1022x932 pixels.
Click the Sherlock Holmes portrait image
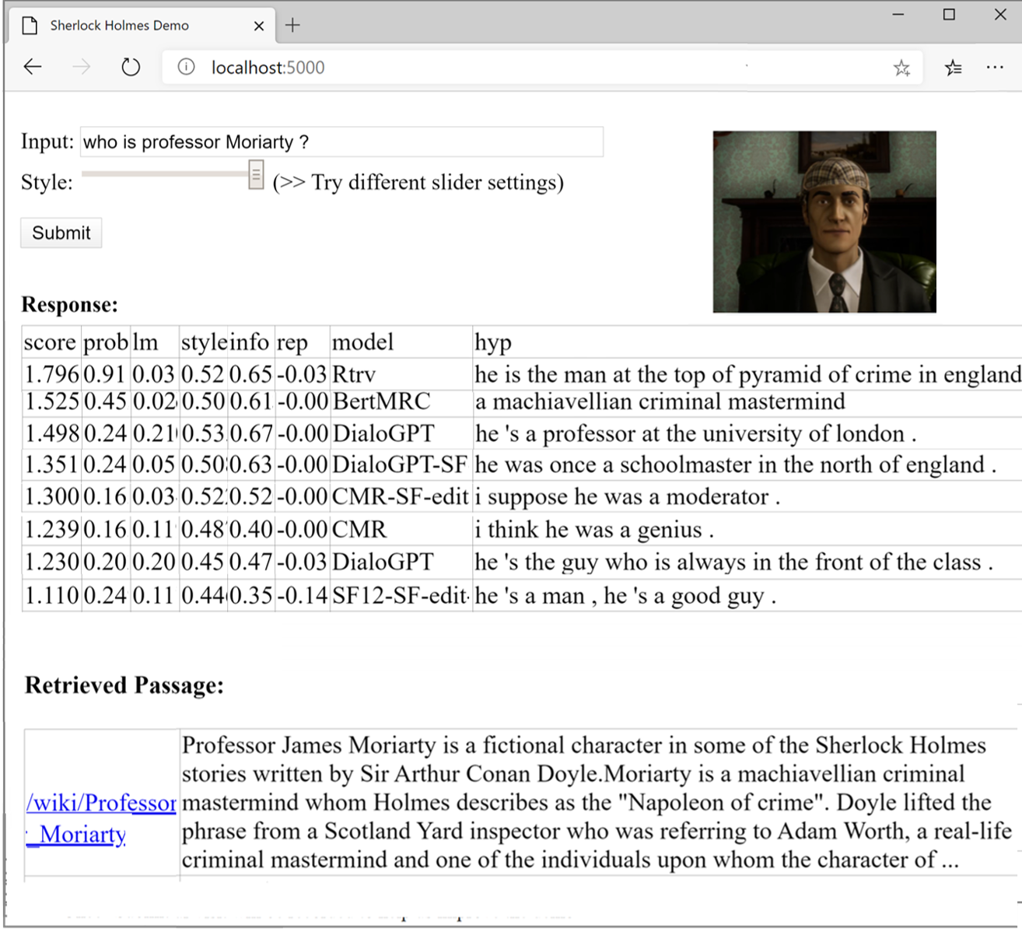click(824, 222)
